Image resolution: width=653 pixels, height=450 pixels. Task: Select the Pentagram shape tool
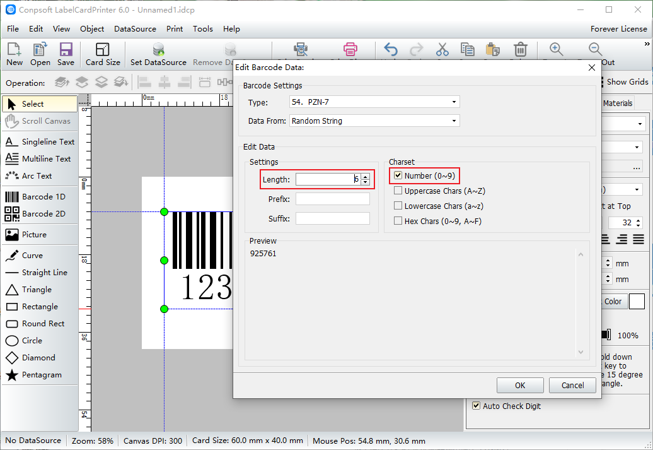[x=40, y=374]
